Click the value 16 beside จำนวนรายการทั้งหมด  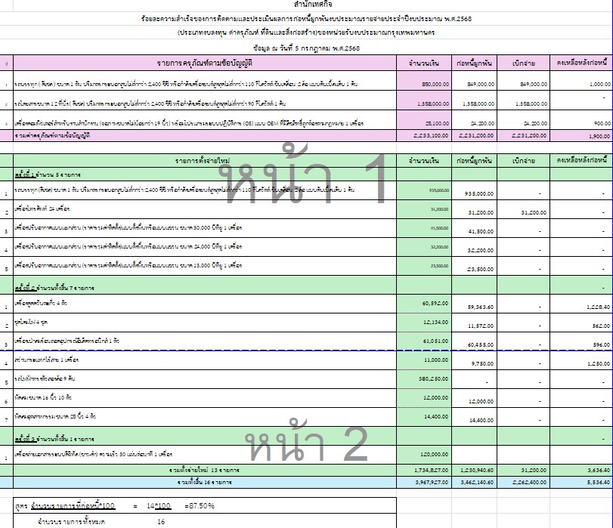pos(161,522)
